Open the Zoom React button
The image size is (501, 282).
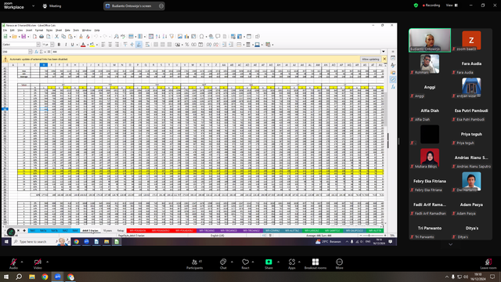245,264
